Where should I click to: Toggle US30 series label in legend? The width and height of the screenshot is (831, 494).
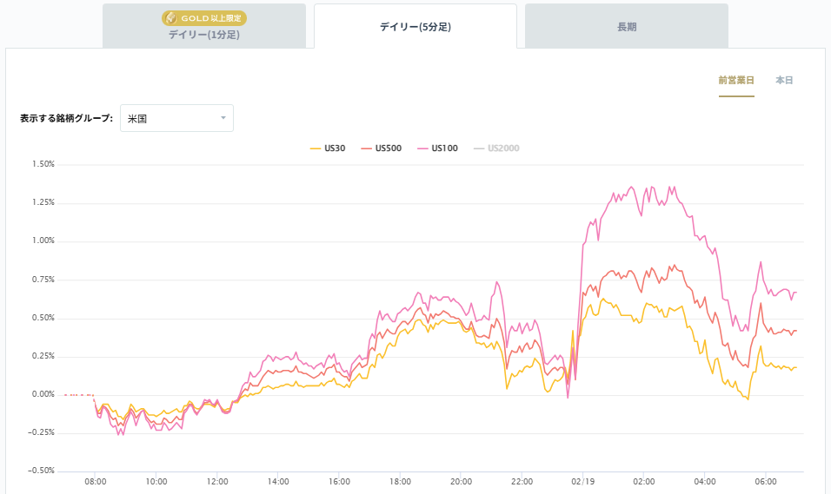click(x=335, y=148)
